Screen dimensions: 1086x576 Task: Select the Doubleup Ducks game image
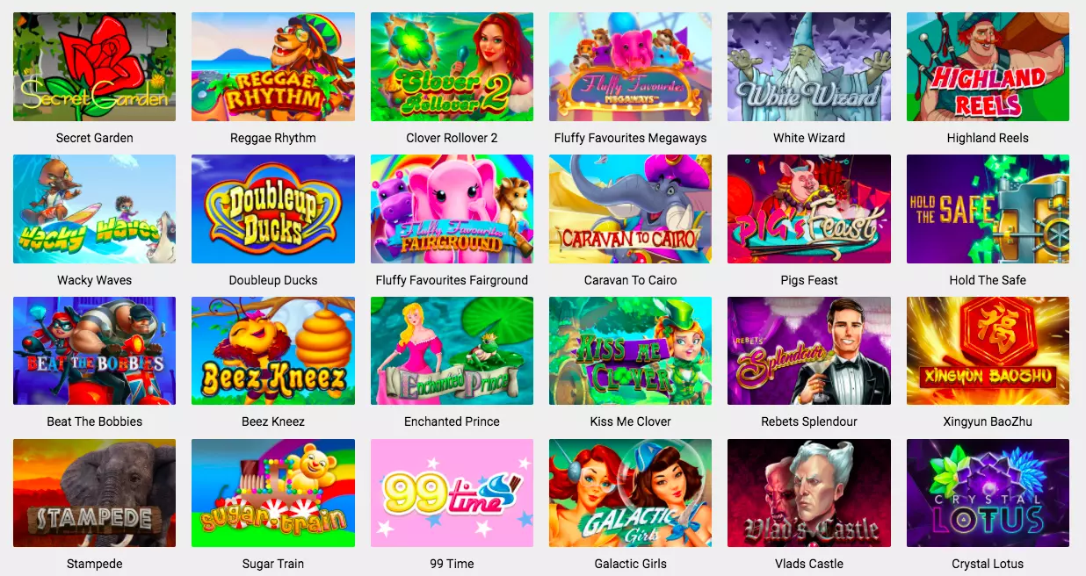[x=273, y=209]
